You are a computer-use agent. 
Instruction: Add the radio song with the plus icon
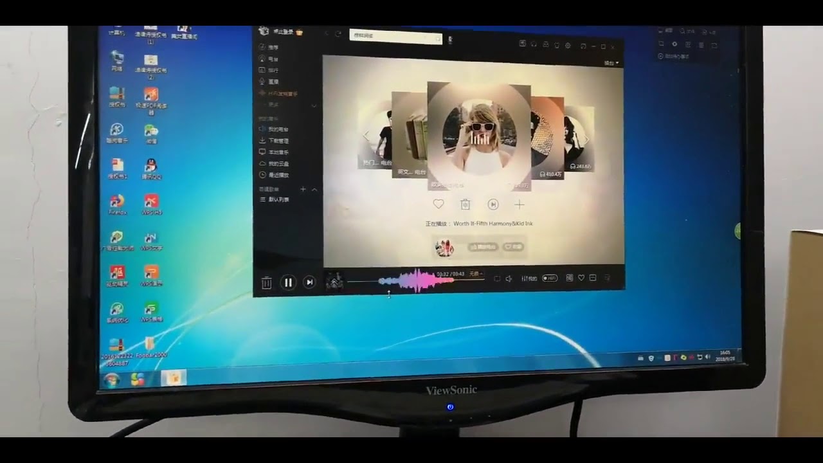[520, 204]
